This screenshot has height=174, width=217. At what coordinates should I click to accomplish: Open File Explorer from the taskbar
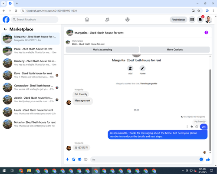(29, 171)
